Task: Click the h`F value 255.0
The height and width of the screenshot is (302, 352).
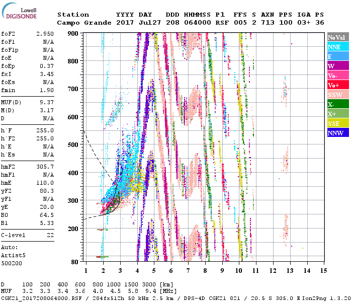Action: (x=45, y=130)
